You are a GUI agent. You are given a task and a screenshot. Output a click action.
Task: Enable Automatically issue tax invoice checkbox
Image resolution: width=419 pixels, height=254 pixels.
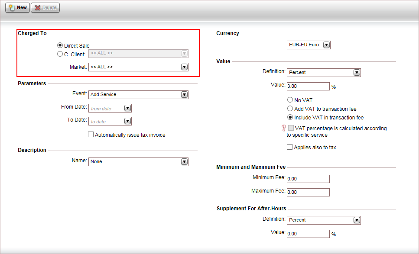pos(91,135)
